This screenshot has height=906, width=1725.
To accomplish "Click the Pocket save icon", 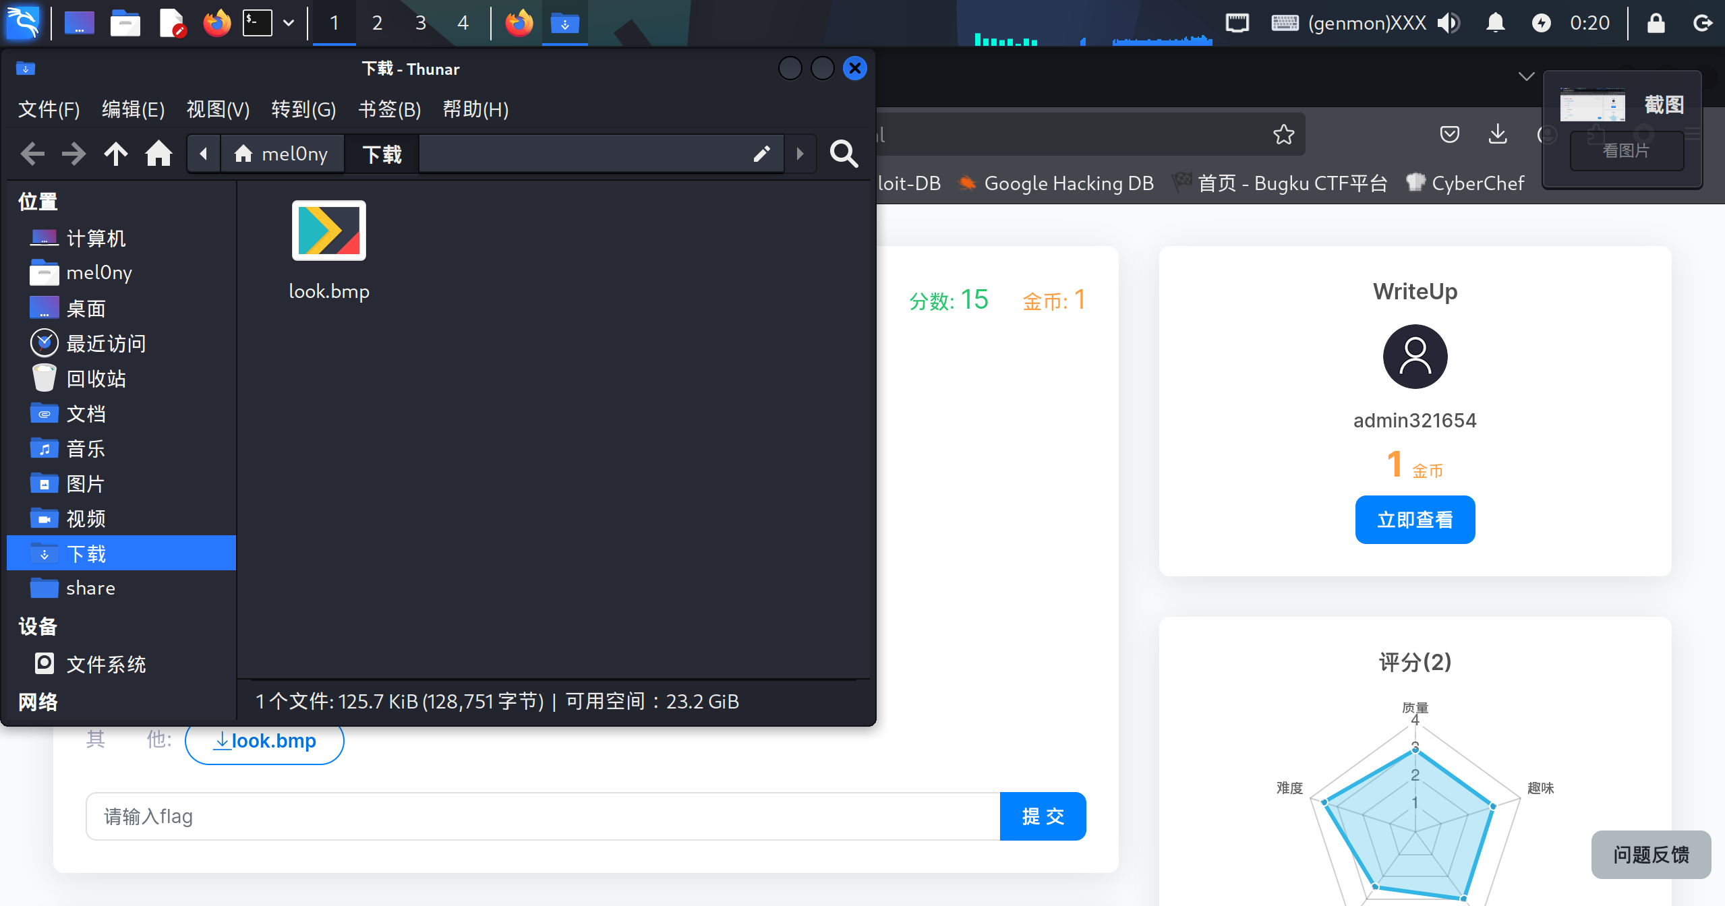I will pos(1449,134).
